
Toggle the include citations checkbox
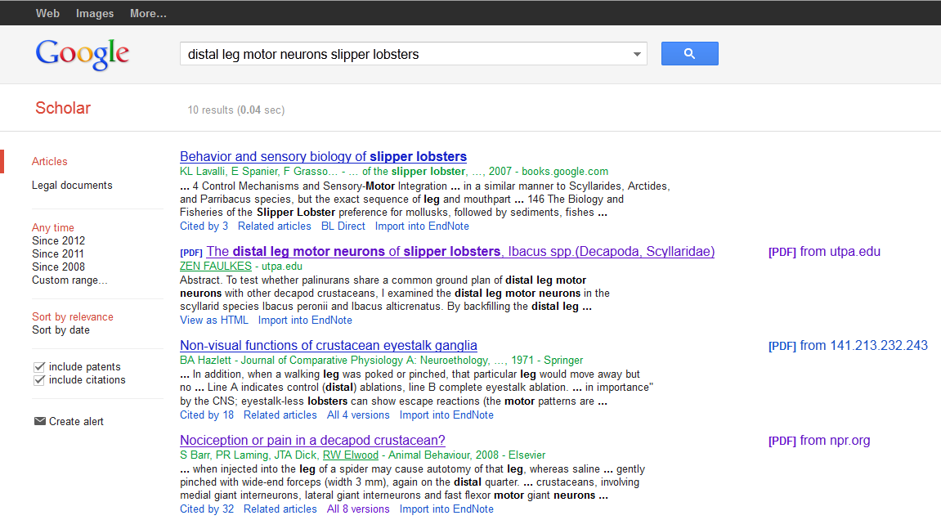coord(39,379)
